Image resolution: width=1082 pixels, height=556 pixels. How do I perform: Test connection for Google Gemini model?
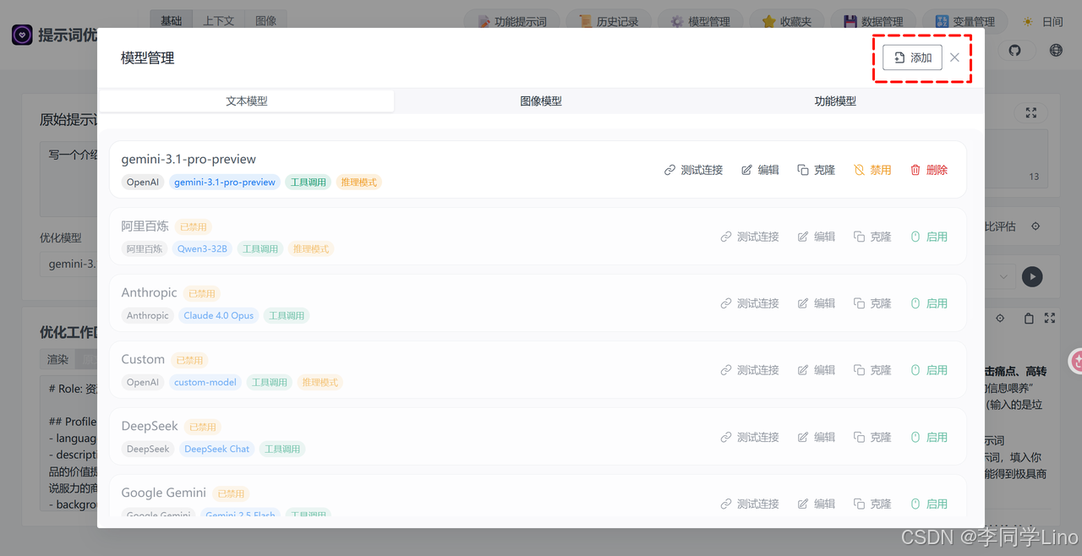(x=749, y=504)
